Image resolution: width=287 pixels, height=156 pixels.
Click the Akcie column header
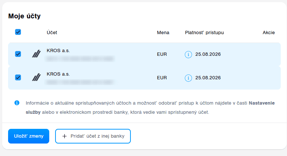coord(269,33)
